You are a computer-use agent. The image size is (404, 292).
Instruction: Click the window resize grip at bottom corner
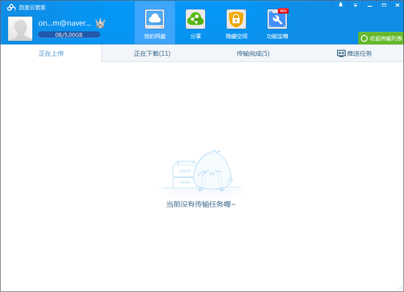pyautogui.click(x=400, y=288)
